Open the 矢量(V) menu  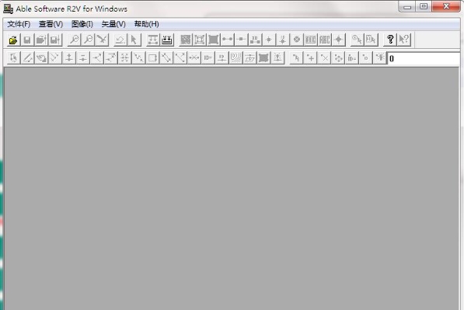point(113,24)
